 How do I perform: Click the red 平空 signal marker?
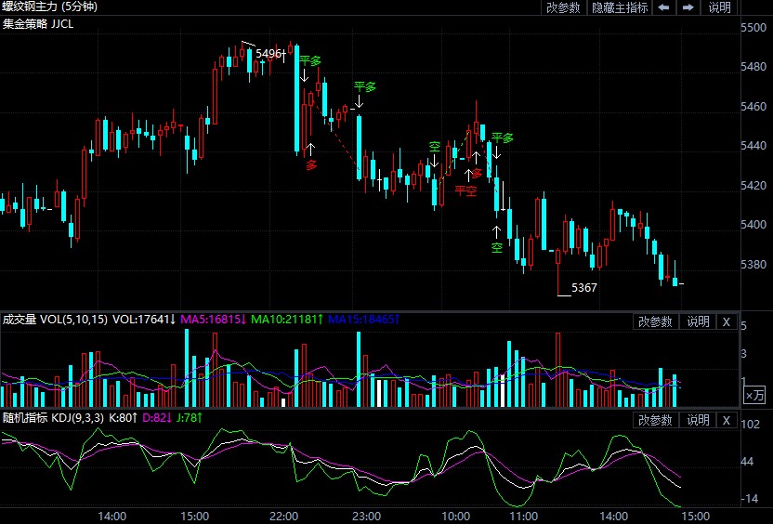click(465, 190)
